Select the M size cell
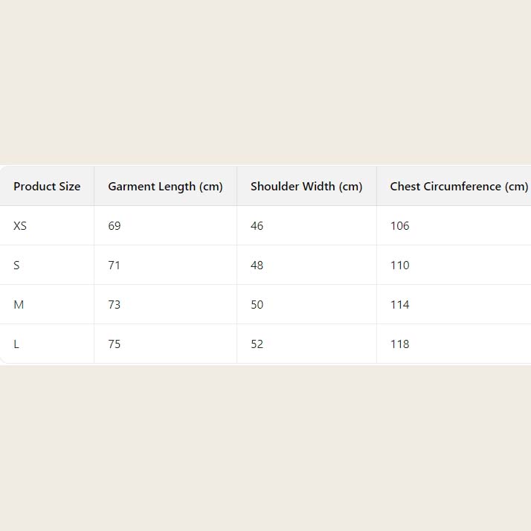The height and width of the screenshot is (531, 531). pos(19,305)
